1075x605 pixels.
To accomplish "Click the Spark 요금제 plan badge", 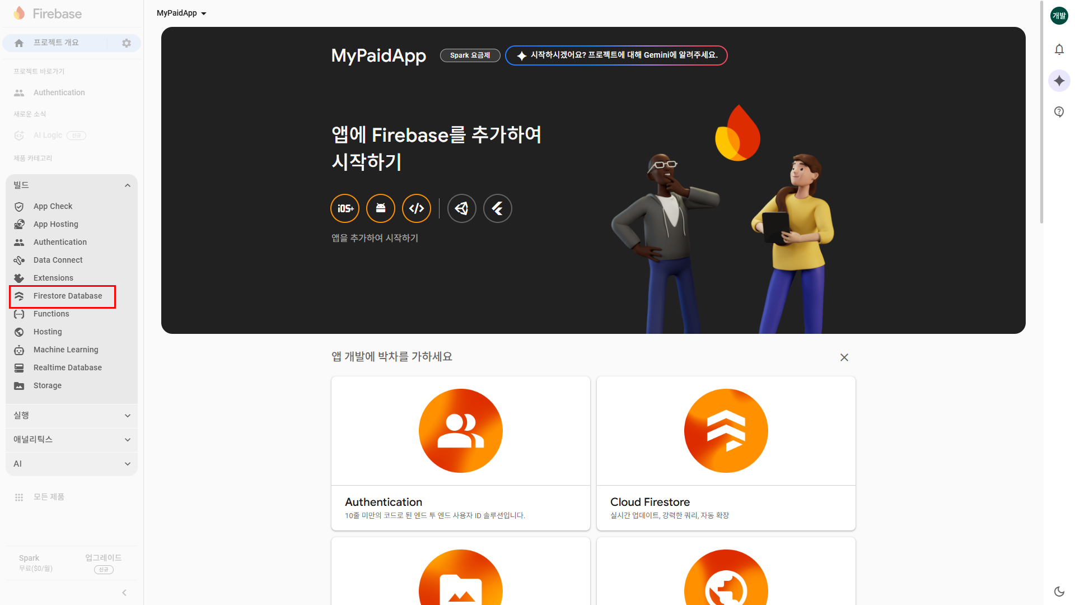I will [470, 55].
